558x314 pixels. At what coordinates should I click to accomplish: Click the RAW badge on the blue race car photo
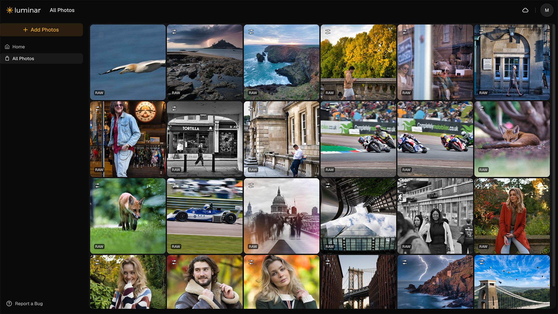point(176,246)
